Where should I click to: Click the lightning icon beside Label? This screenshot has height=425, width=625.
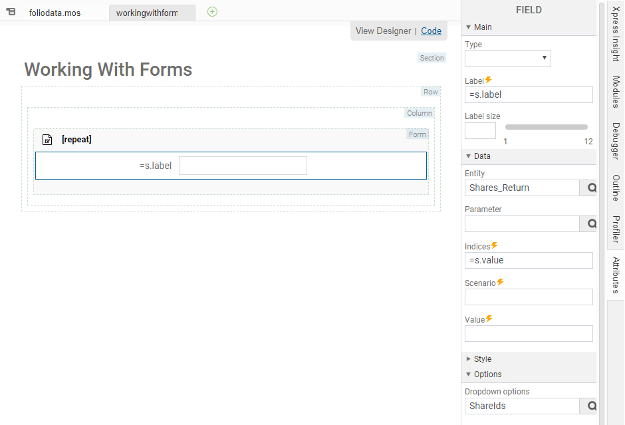coord(489,80)
